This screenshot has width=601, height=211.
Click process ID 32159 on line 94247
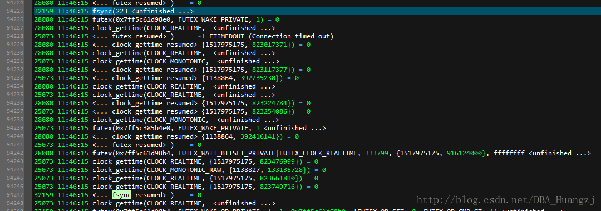(44, 195)
